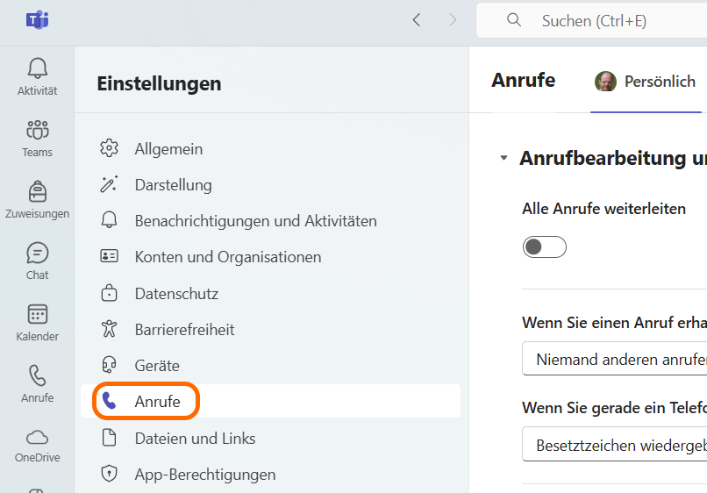Open Datenschutz settings
The height and width of the screenshot is (493, 707).
176,294
